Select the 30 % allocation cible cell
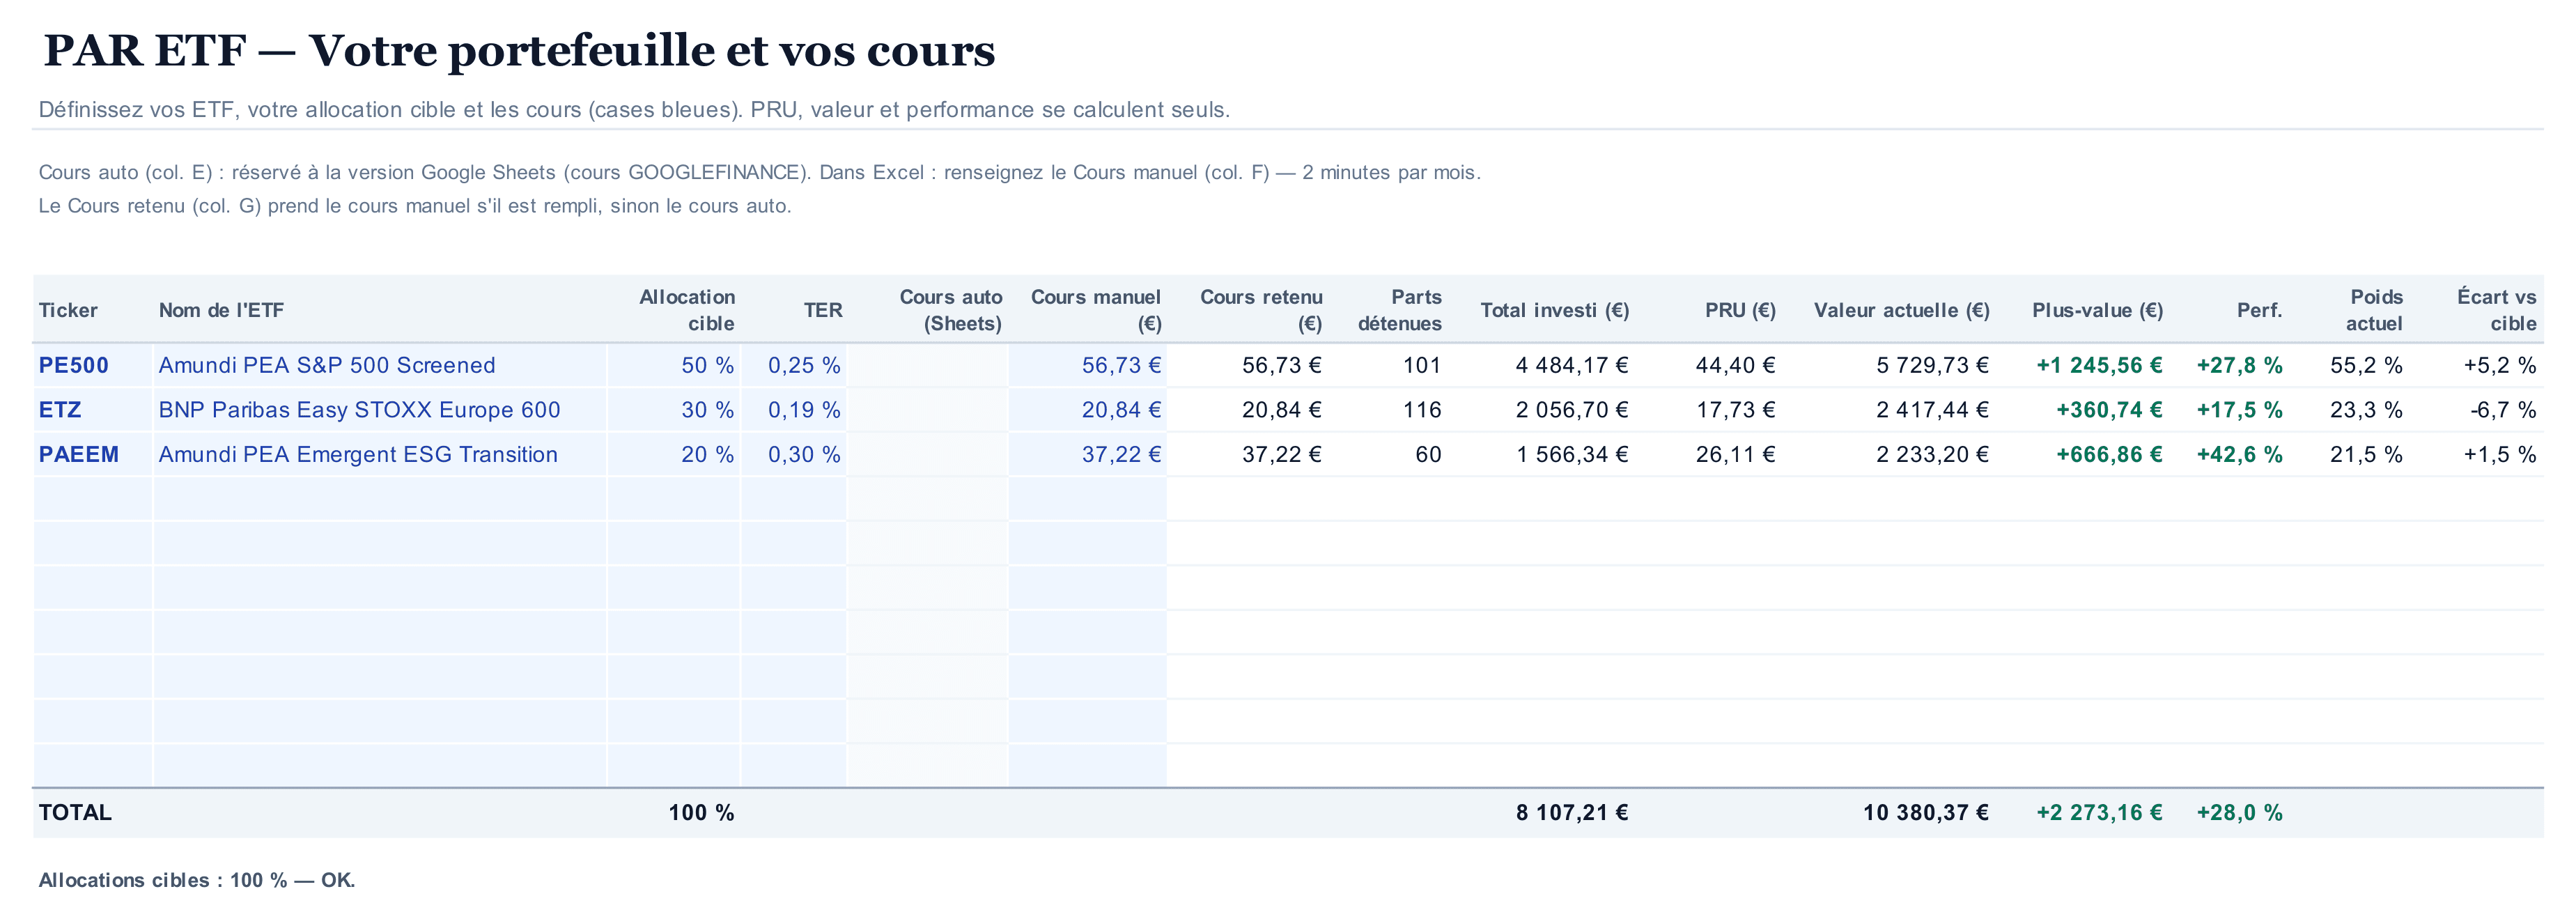Screen dimensions: 2576x919 pyautogui.click(x=674, y=410)
